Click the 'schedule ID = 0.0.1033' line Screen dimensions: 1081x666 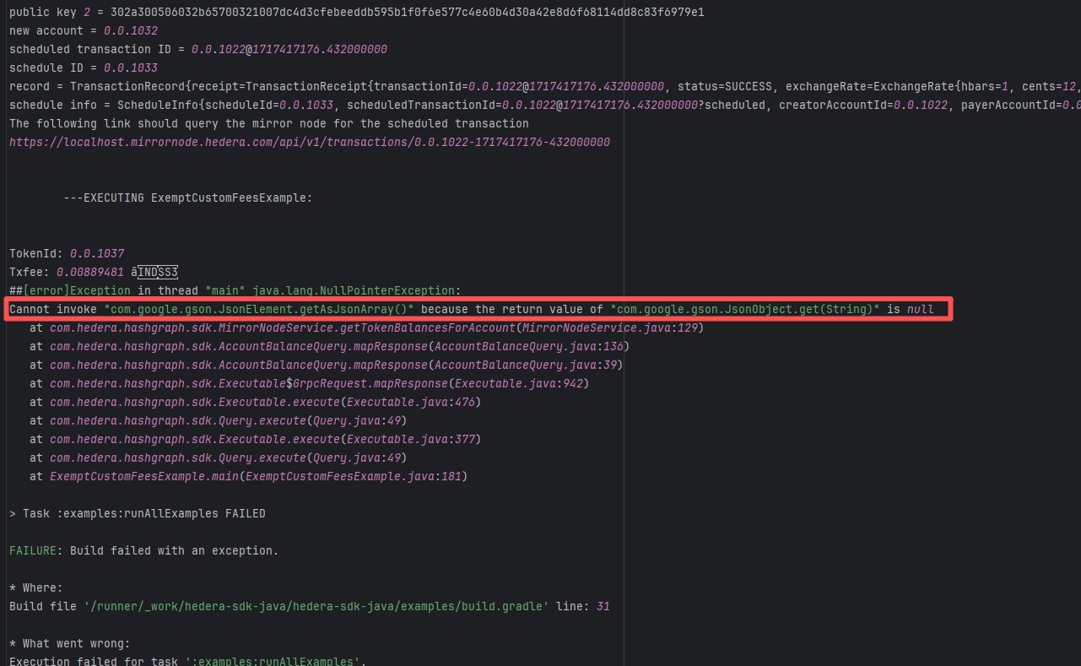[84, 68]
